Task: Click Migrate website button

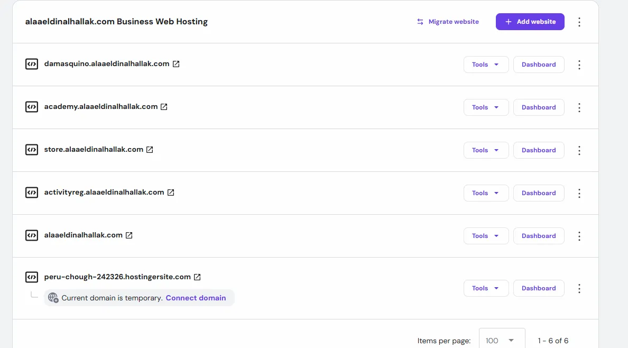Action: coord(448,22)
